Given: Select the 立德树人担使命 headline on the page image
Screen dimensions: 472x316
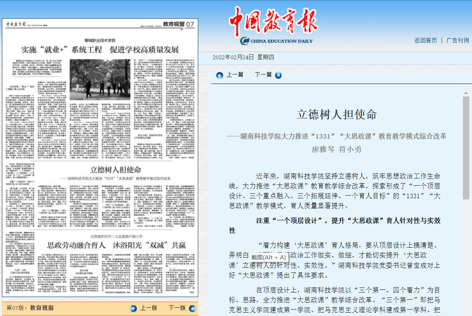Looking at the screenshot, I should (116, 170).
